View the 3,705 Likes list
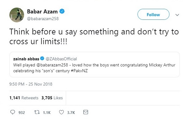The height and width of the screenshot is (120, 188). [x=52, y=98]
